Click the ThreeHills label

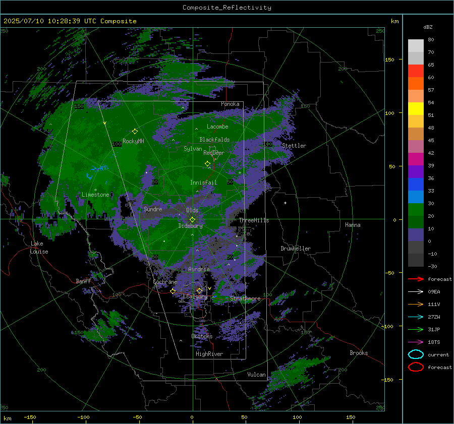tap(254, 220)
